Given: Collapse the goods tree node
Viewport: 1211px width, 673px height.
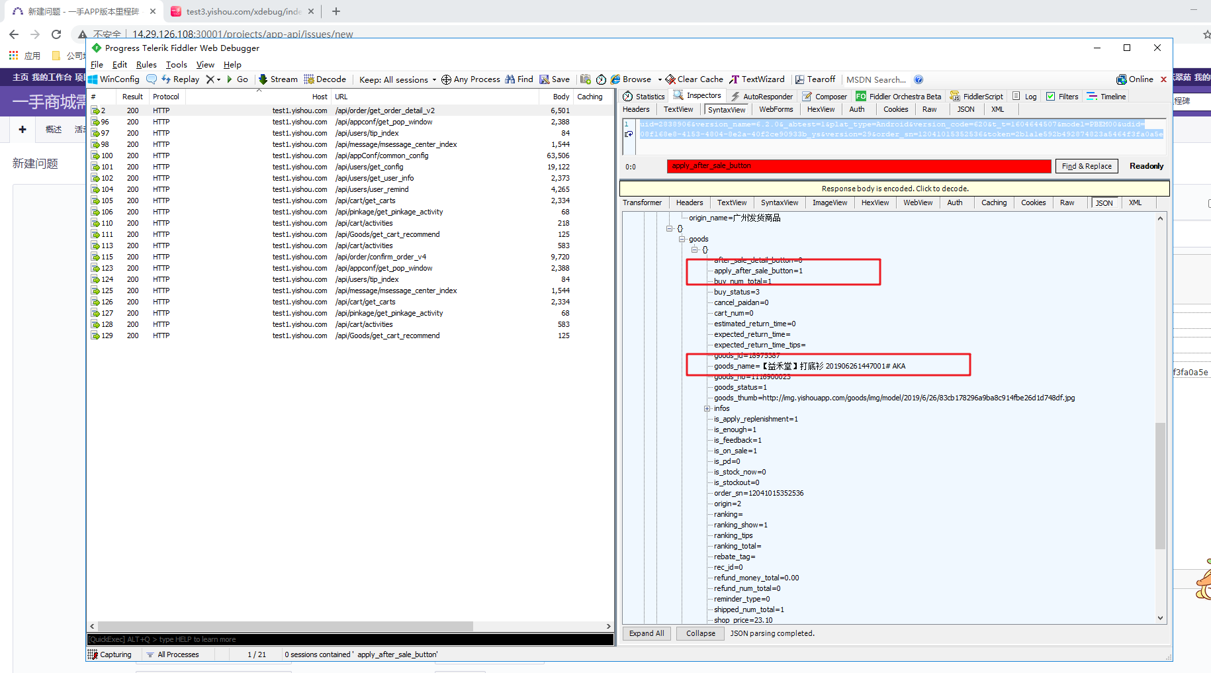Looking at the screenshot, I should click(682, 239).
